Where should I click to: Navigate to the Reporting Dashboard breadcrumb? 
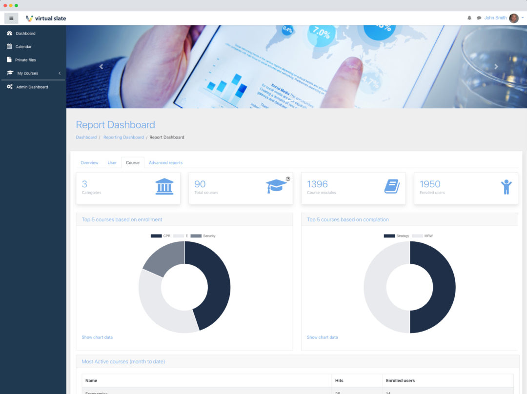(123, 137)
